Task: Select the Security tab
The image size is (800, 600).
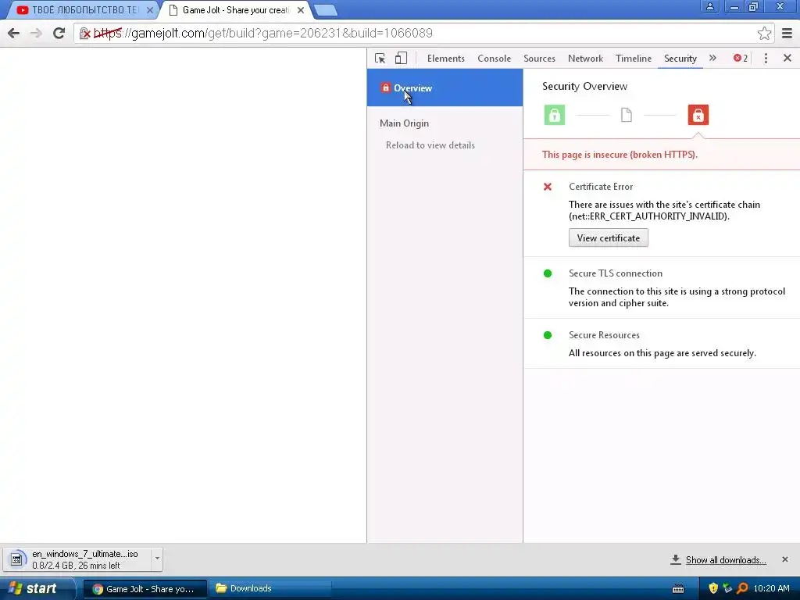Action: point(680,59)
